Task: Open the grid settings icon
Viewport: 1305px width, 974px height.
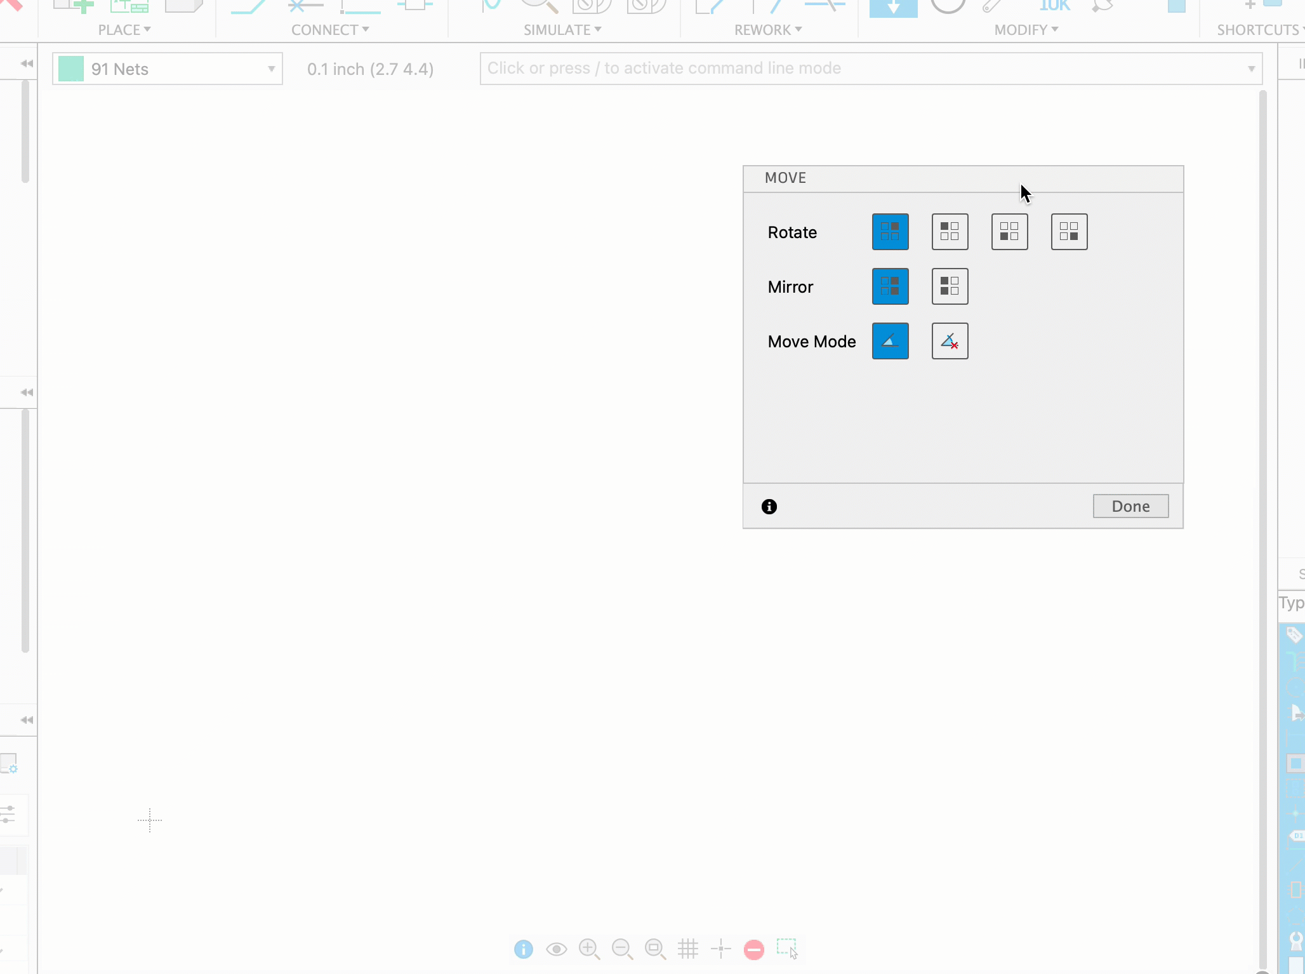Action: (689, 949)
